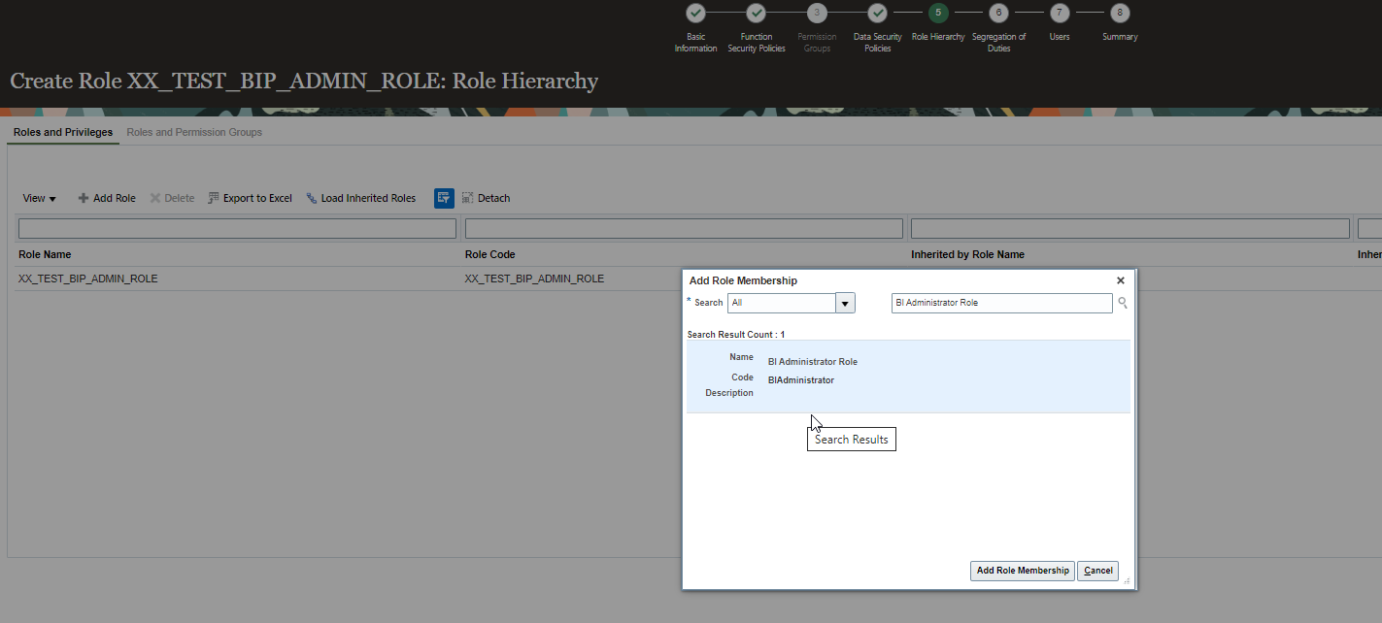Click the Function Security Policies step label
Image resolution: width=1382 pixels, height=623 pixels.
click(x=757, y=43)
